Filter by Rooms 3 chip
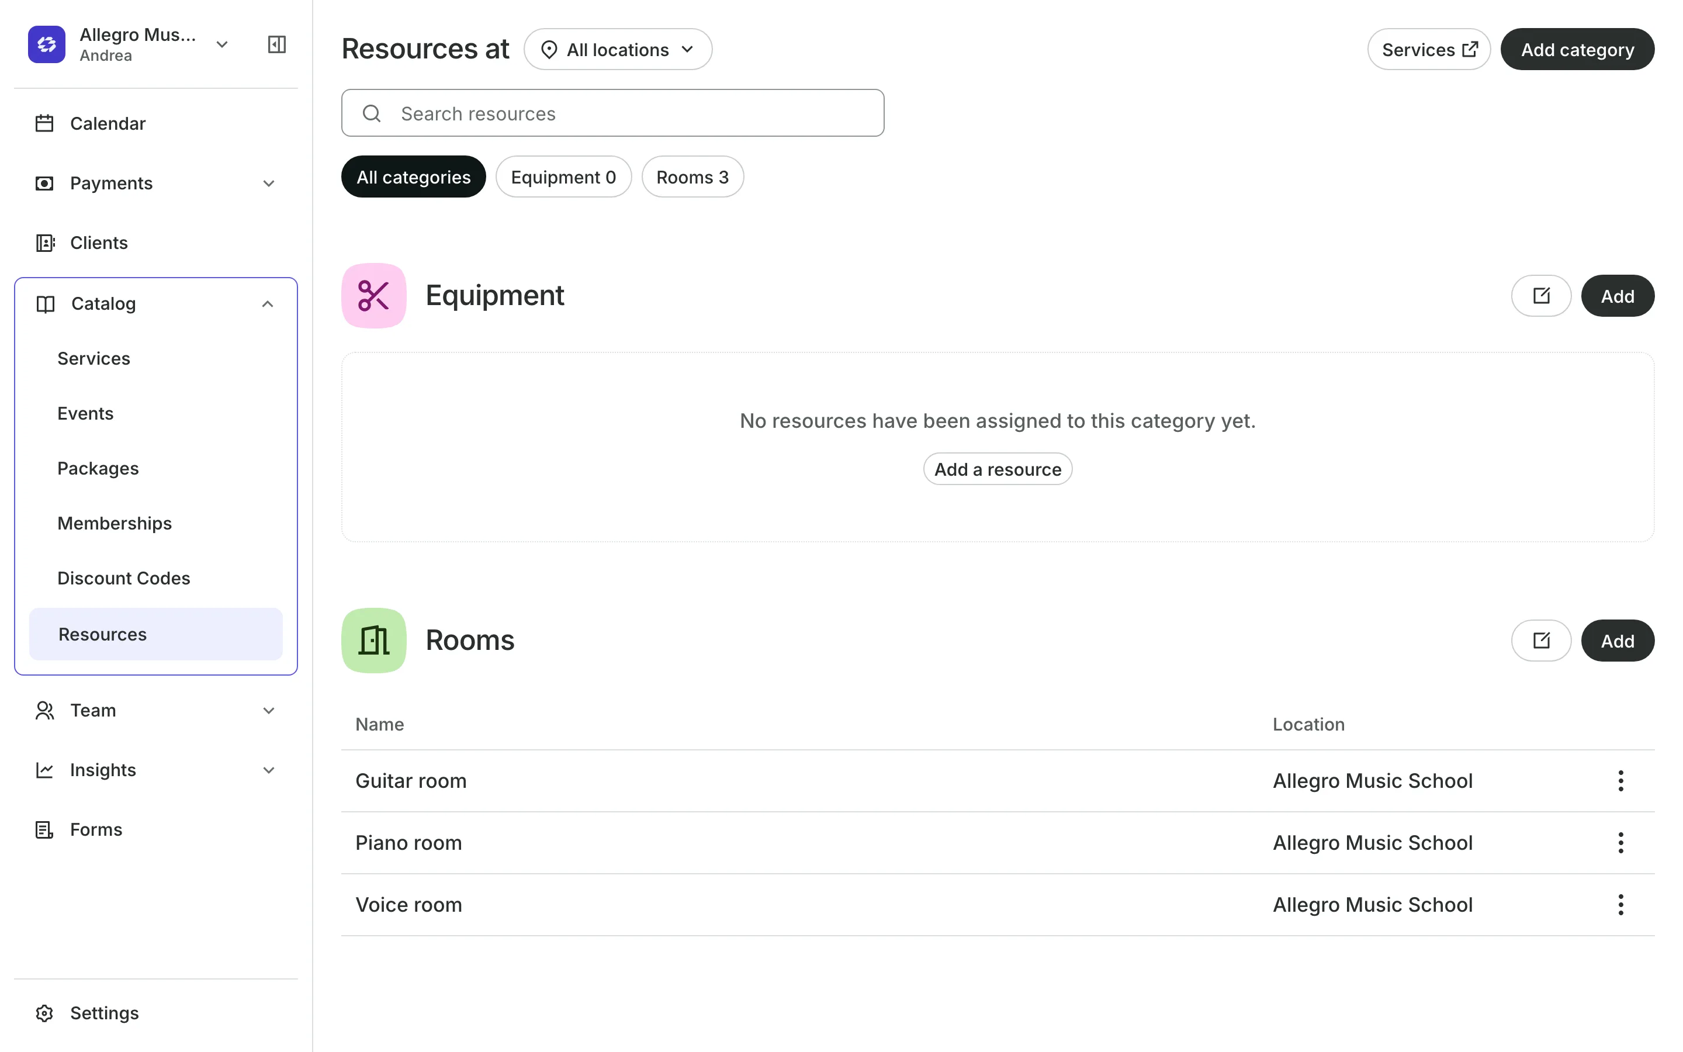 click(692, 178)
